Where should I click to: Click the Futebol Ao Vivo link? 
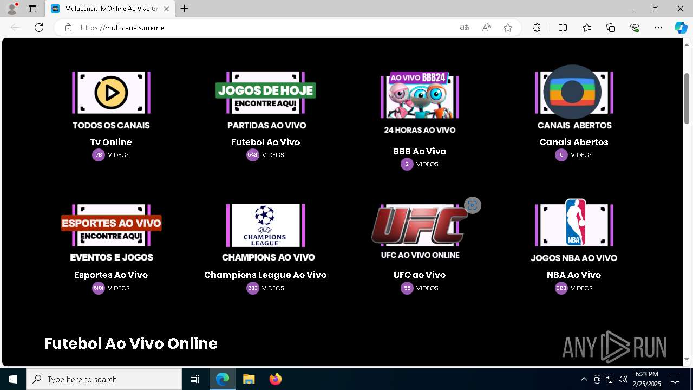tap(265, 142)
